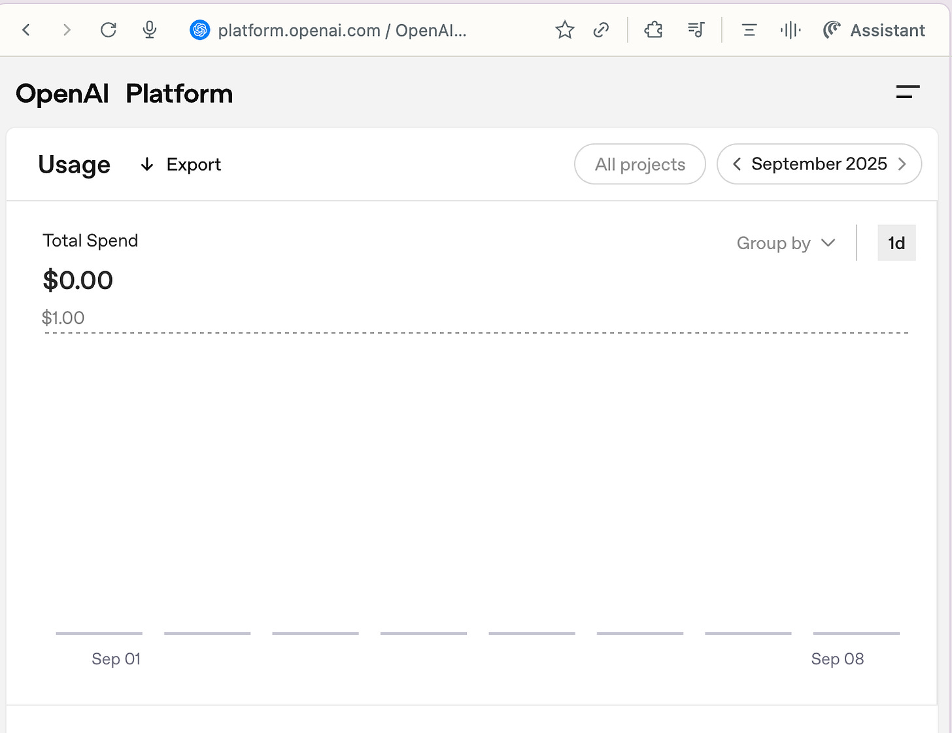Go to the next month with the right chevron
Screen dimensions: 952x733
point(902,164)
